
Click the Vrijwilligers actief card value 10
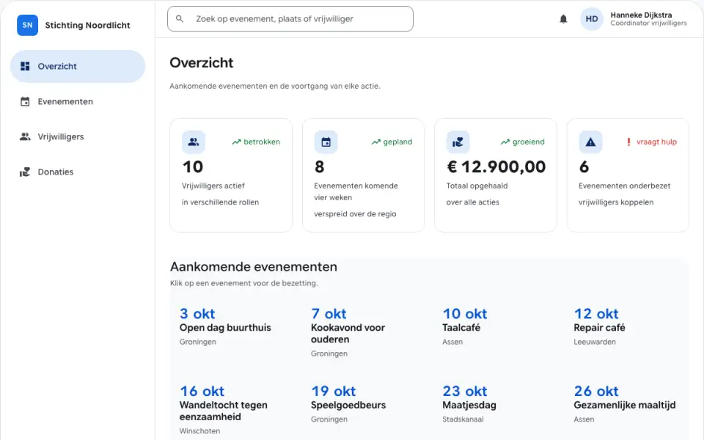tap(193, 167)
